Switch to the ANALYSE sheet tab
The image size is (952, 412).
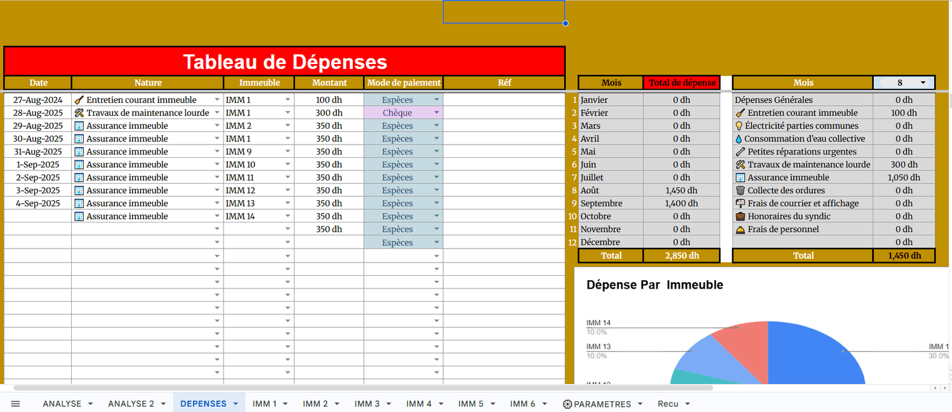pyautogui.click(x=62, y=404)
